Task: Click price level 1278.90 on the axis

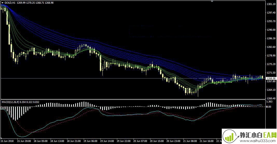Action: (x=272, y=55)
